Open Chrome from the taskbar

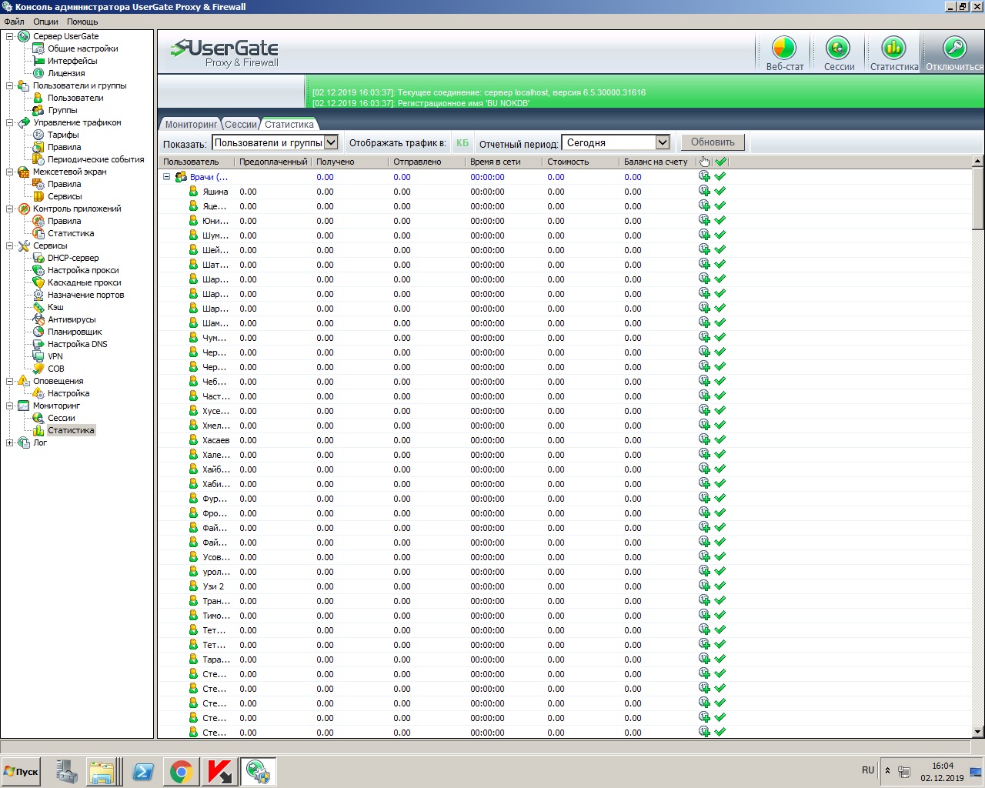(x=182, y=772)
